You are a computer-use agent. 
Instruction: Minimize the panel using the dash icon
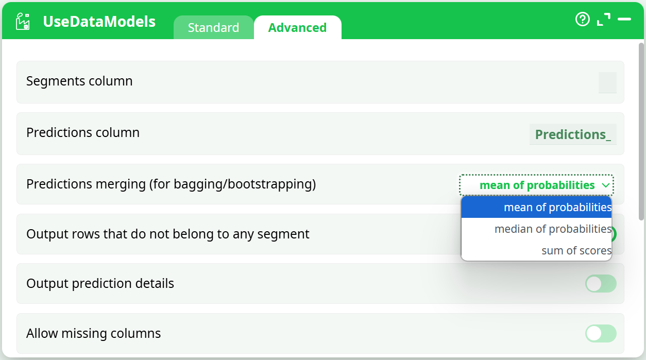pyautogui.click(x=624, y=20)
